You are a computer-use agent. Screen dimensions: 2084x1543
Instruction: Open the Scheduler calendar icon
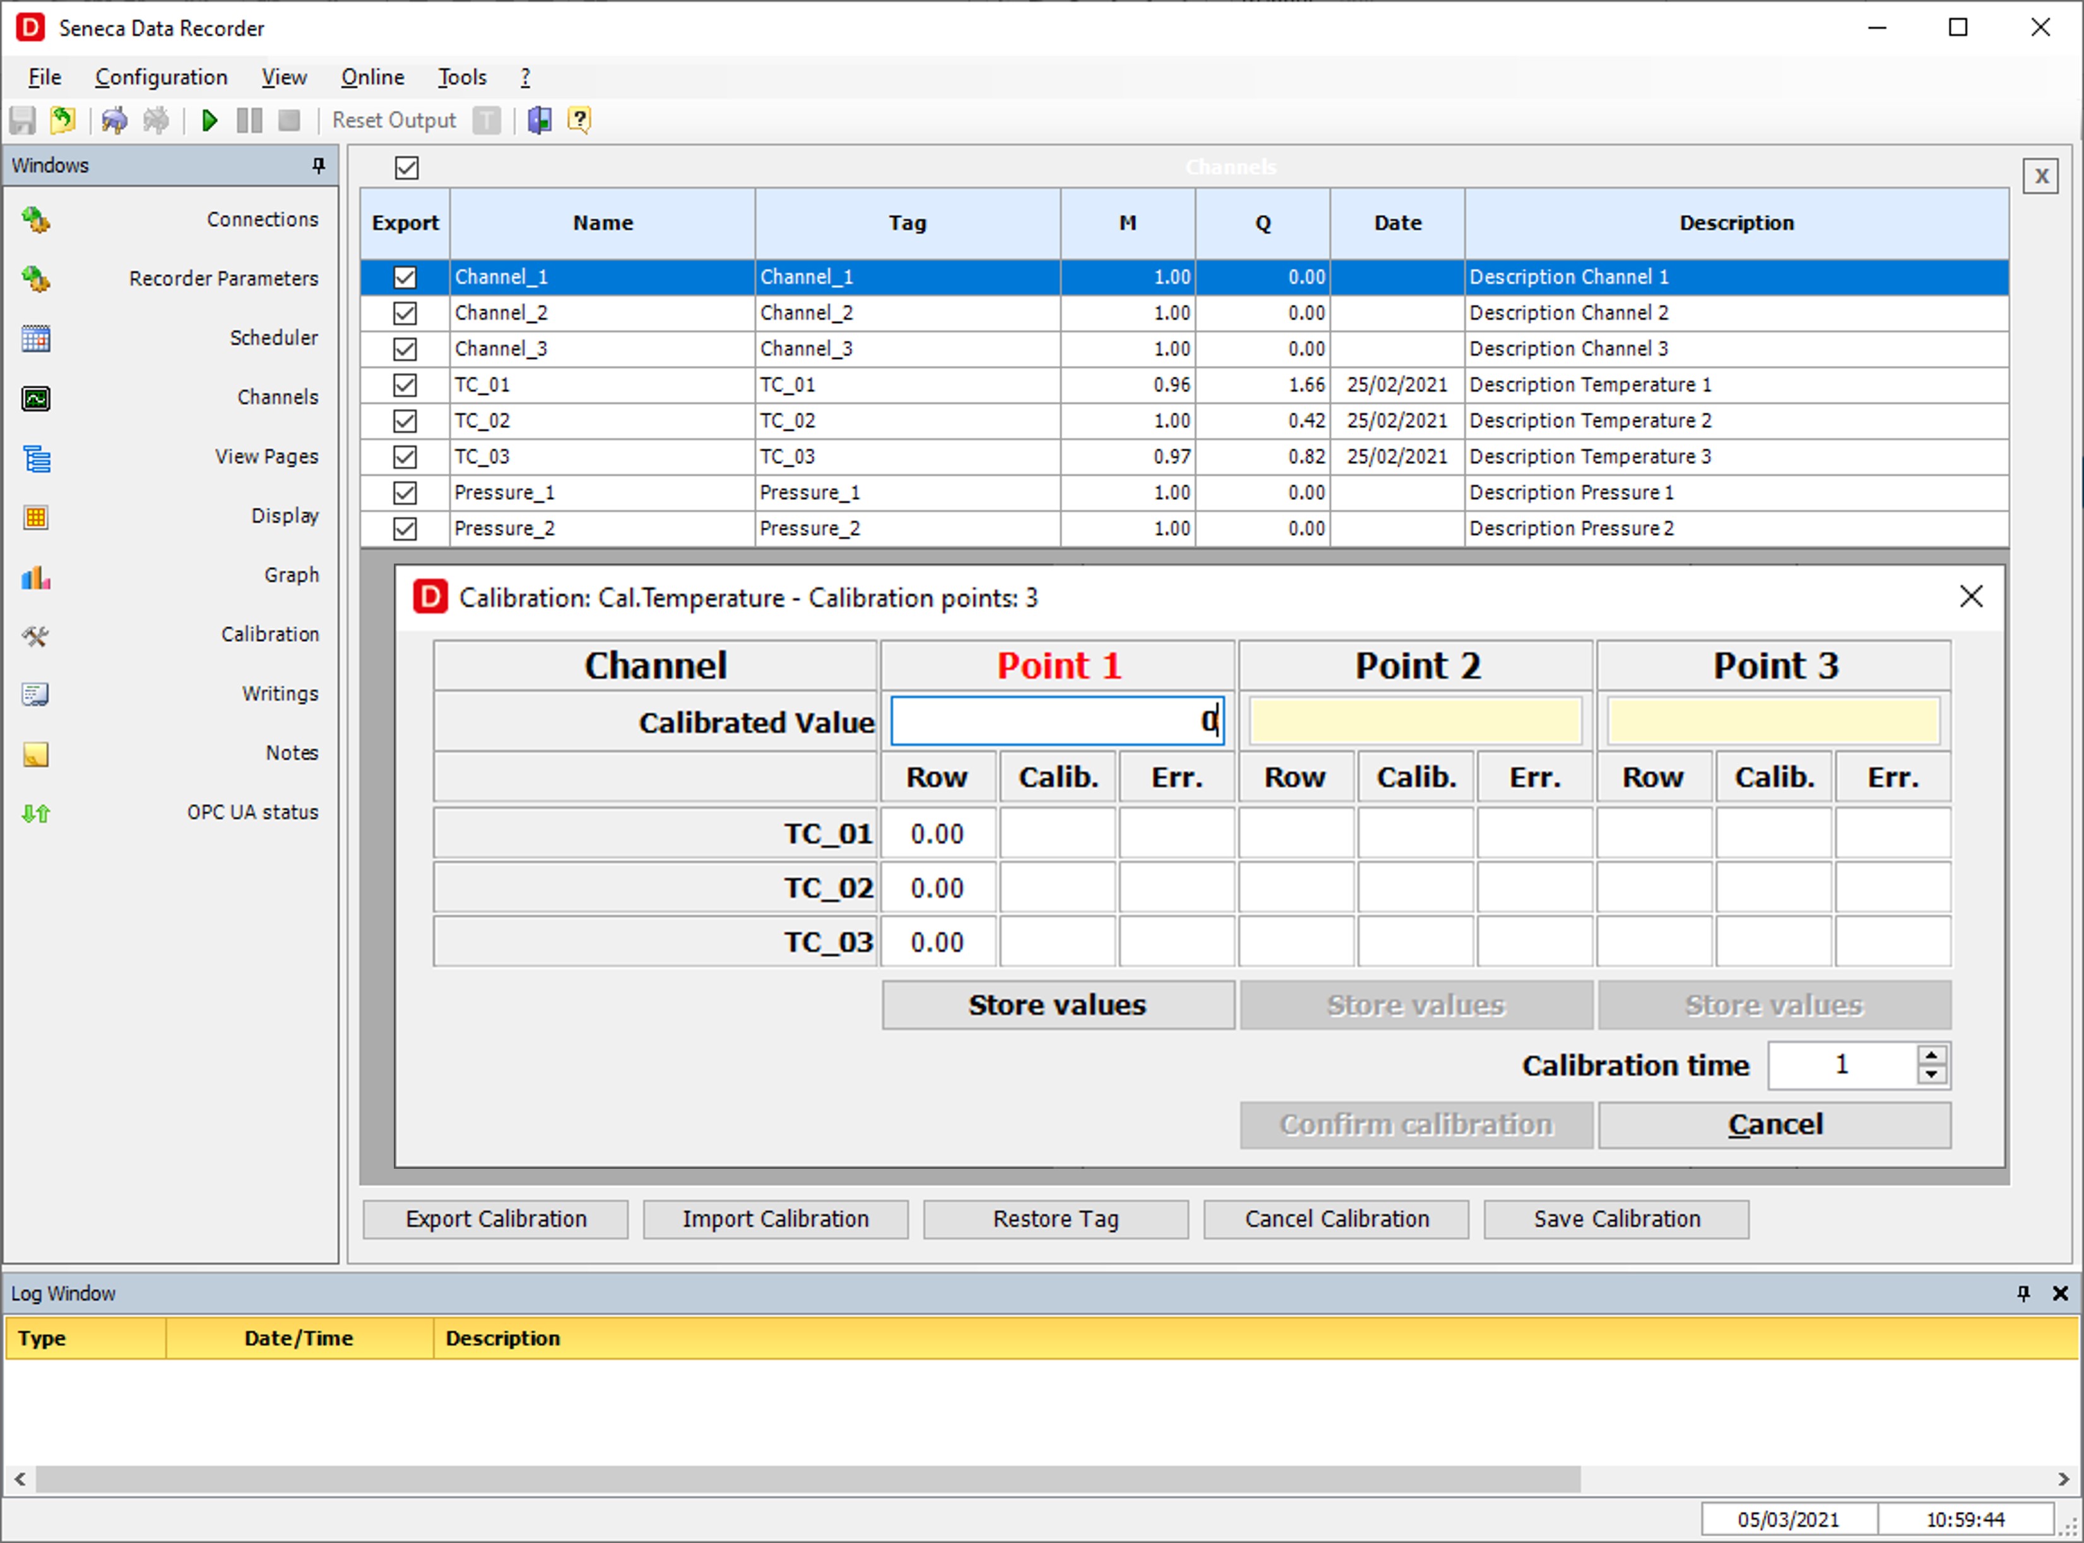pos(35,338)
